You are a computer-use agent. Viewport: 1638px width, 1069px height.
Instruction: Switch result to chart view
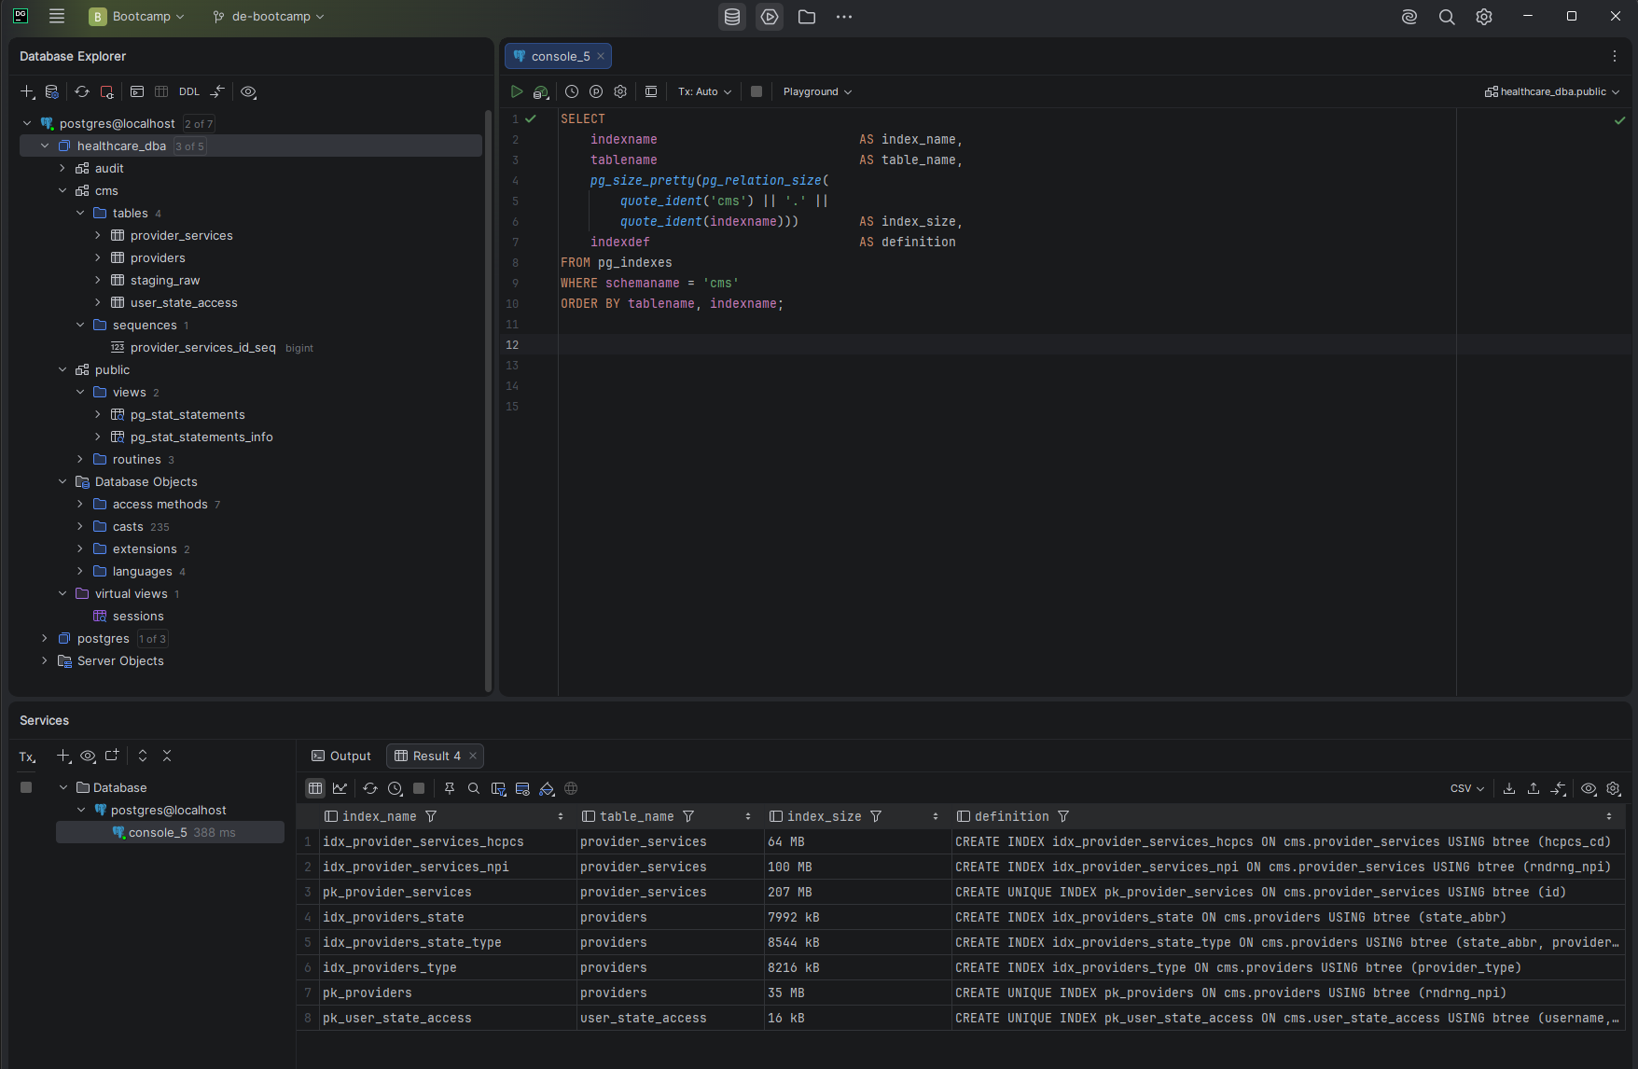tap(340, 788)
